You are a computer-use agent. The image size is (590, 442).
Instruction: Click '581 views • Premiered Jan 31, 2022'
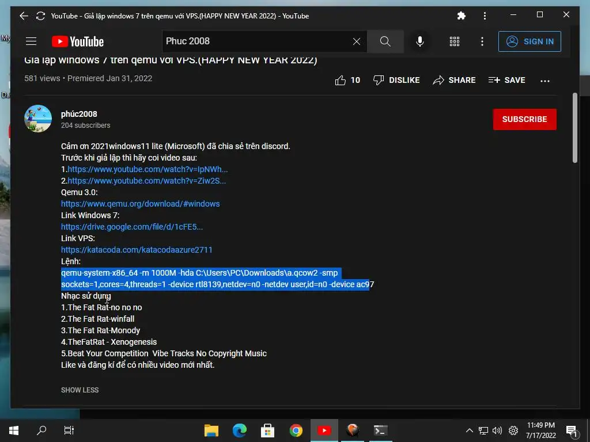88,78
